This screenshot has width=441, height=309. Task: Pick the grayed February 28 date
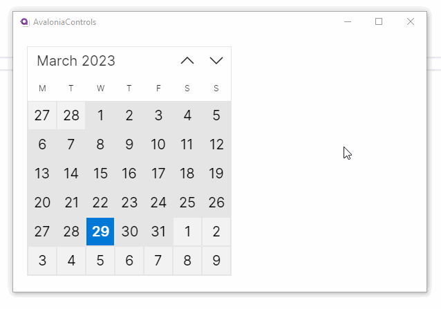click(71, 115)
